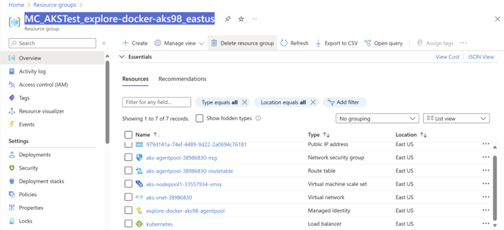Click the info icon beside Show hidden types

coord(258,118)
